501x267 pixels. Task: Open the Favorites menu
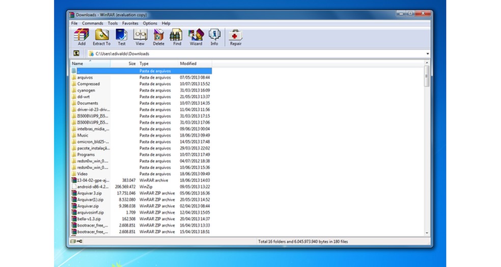point(130,23)
